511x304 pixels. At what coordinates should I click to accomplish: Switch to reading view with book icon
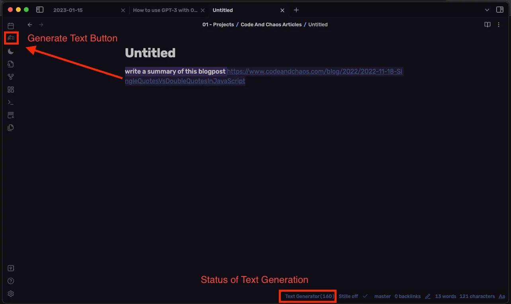487,25
